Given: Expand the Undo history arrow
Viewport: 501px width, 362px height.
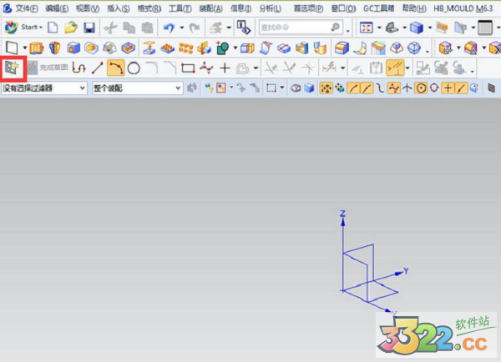Looking at the screenshot, I should pos(181,28).
